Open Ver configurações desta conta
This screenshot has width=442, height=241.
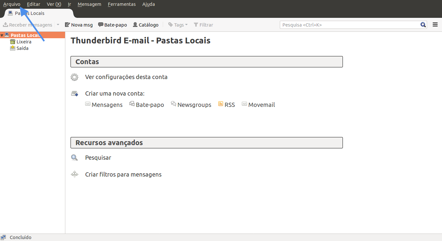point(126,77)
